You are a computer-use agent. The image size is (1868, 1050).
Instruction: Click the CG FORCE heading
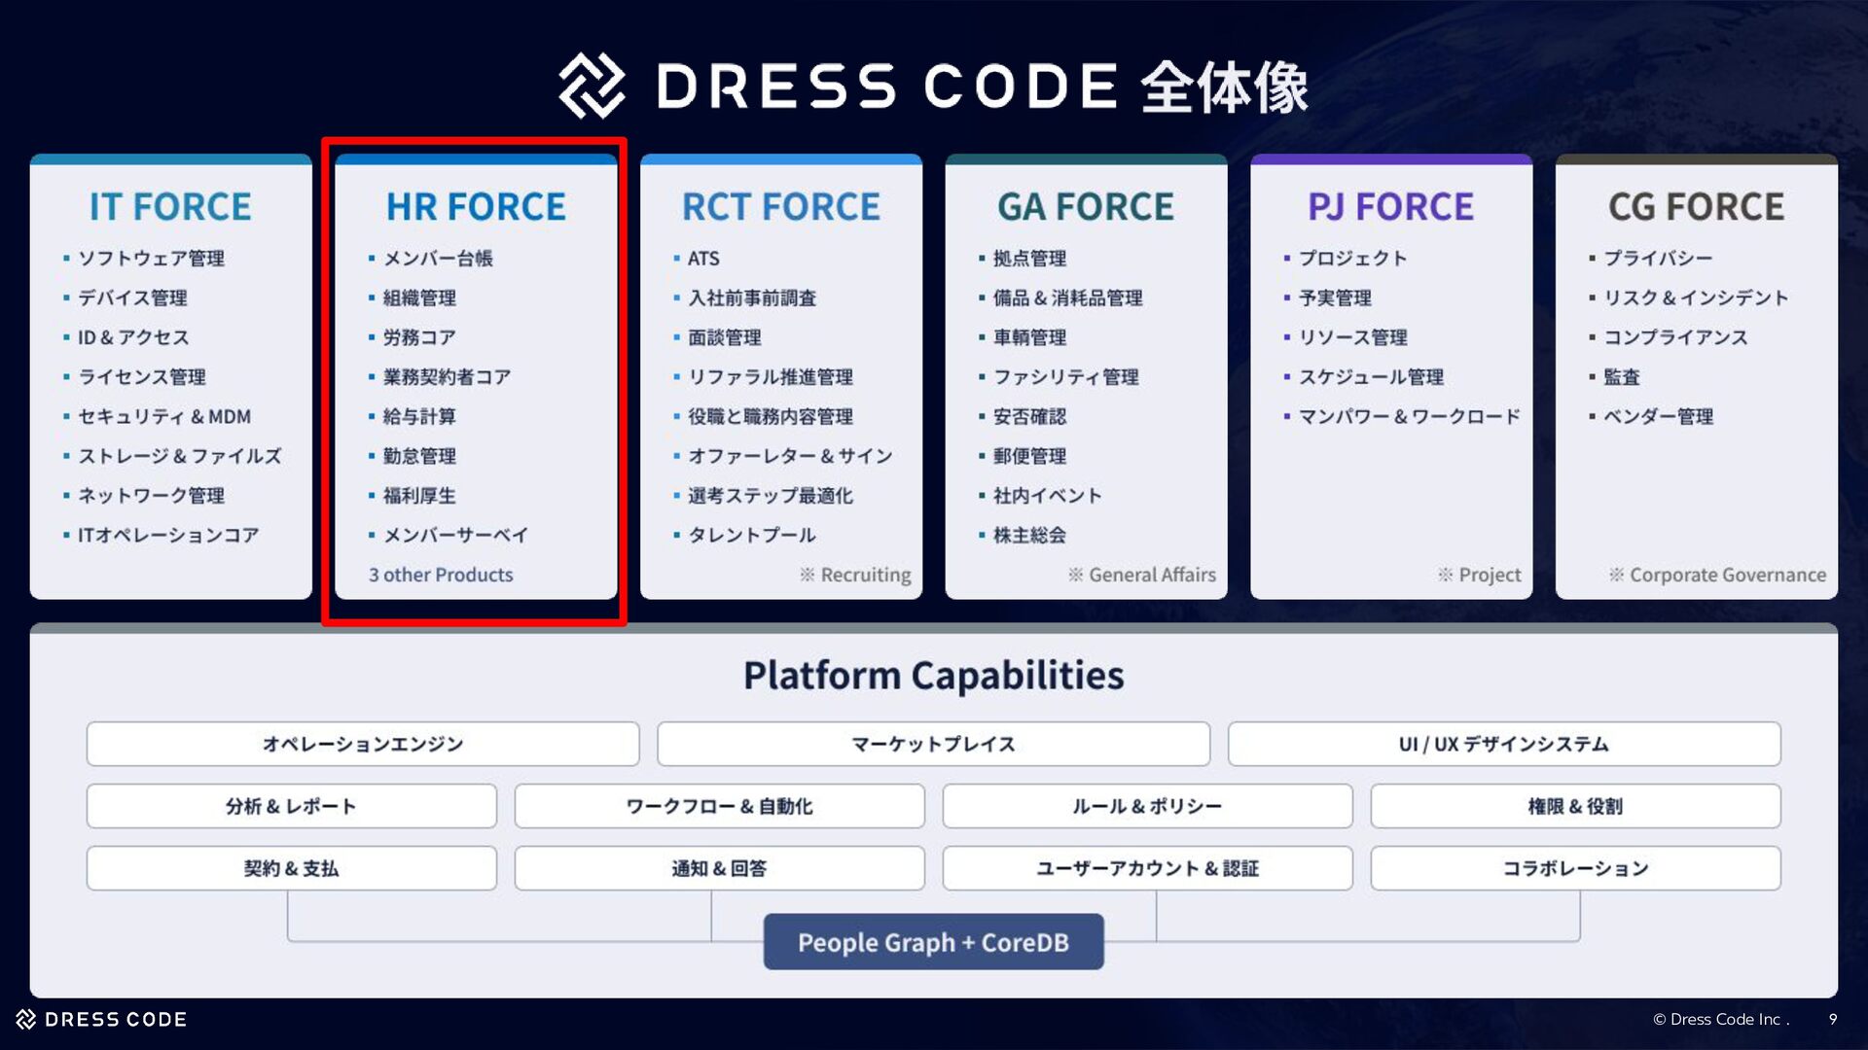1696,207
